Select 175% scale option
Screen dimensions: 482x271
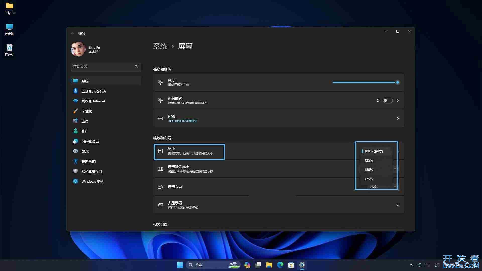click(x=376, y=179)
